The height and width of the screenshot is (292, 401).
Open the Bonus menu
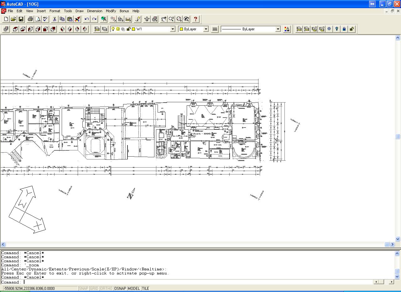point(124,11)
